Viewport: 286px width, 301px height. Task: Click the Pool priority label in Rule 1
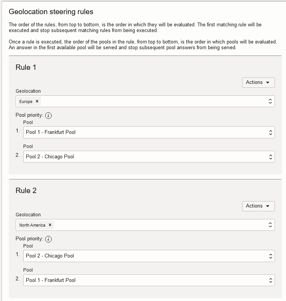29,115
